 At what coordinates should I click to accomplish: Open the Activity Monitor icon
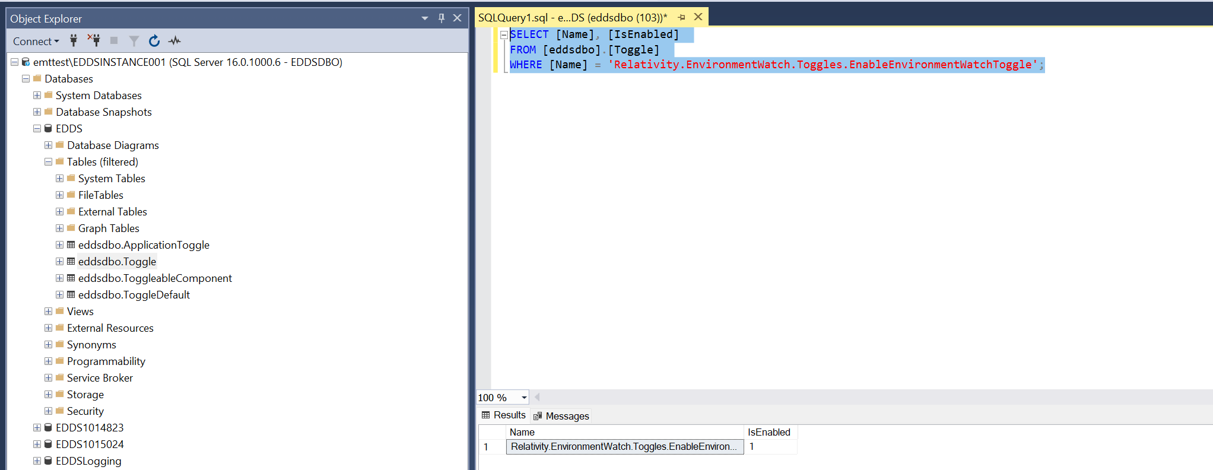point(174,41)
